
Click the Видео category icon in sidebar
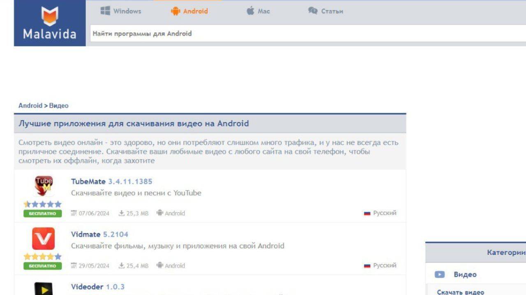coord(440,275)
